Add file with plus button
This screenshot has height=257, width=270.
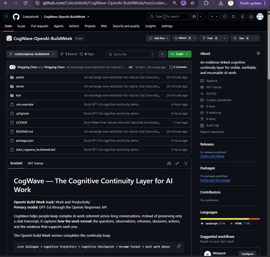pos(162,54)
